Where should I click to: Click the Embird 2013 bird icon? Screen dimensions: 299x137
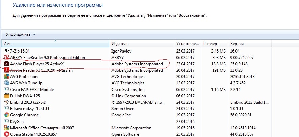click(7, 102)
